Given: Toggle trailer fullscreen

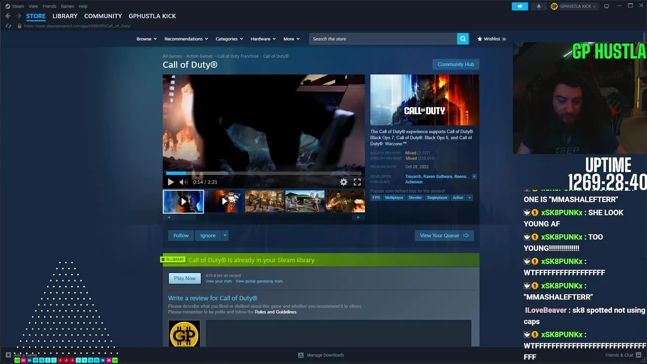Looking at the screenshot, I should pyautogui.click(x=357, y=182).
